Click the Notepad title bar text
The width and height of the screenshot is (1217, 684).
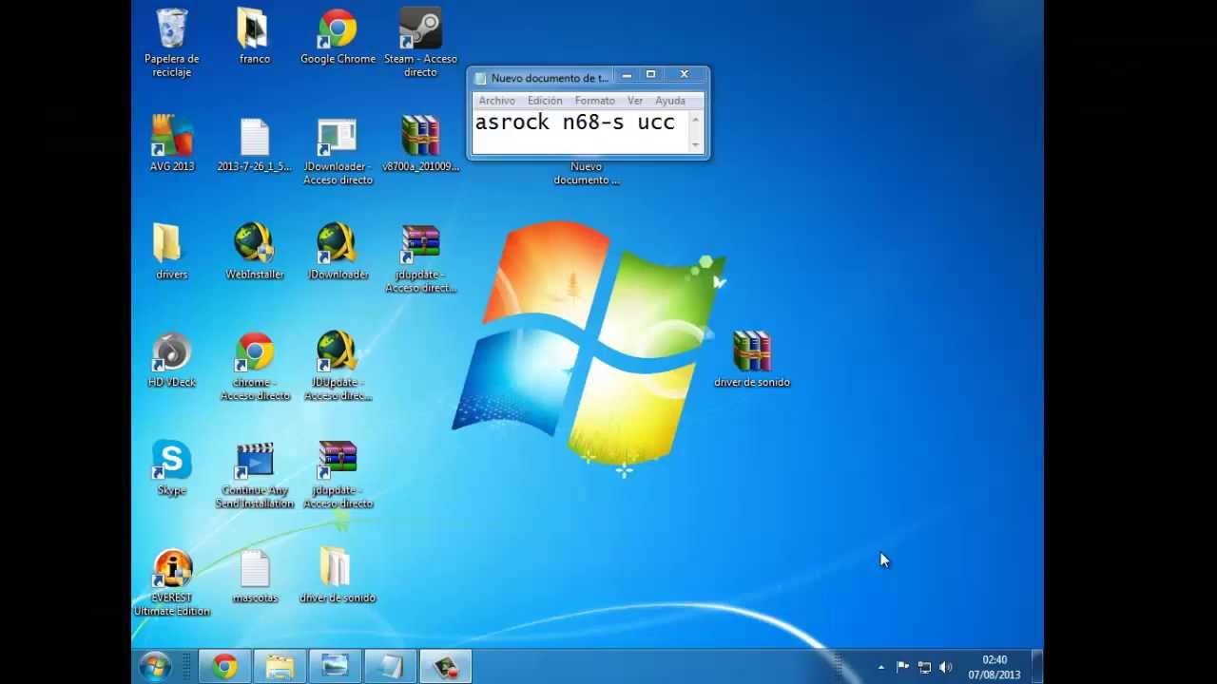[x=550, y=78]
